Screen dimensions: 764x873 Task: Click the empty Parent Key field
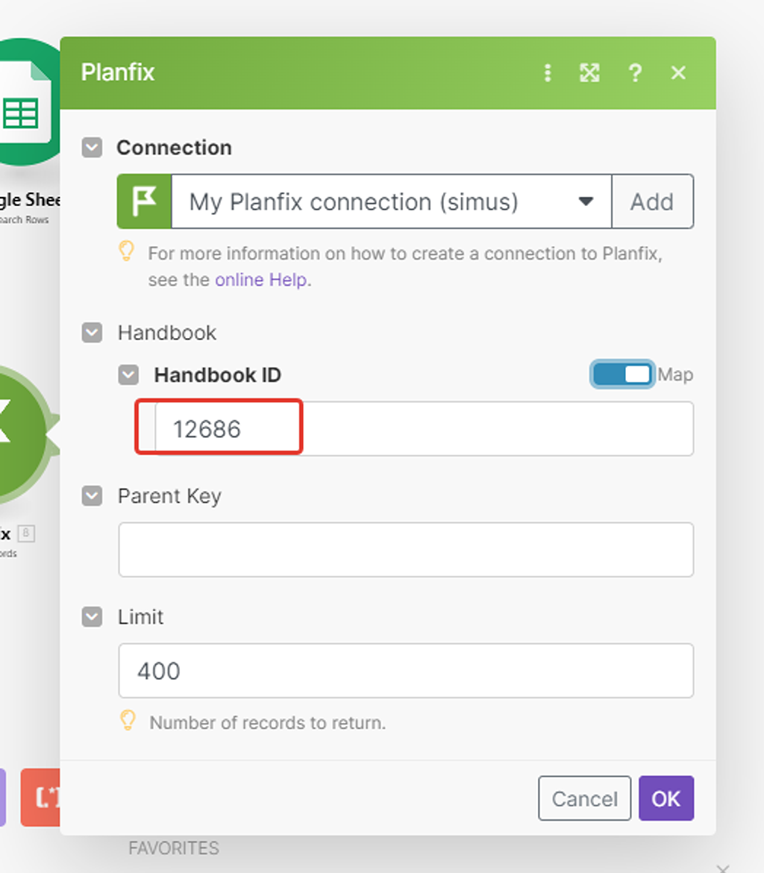406,549
